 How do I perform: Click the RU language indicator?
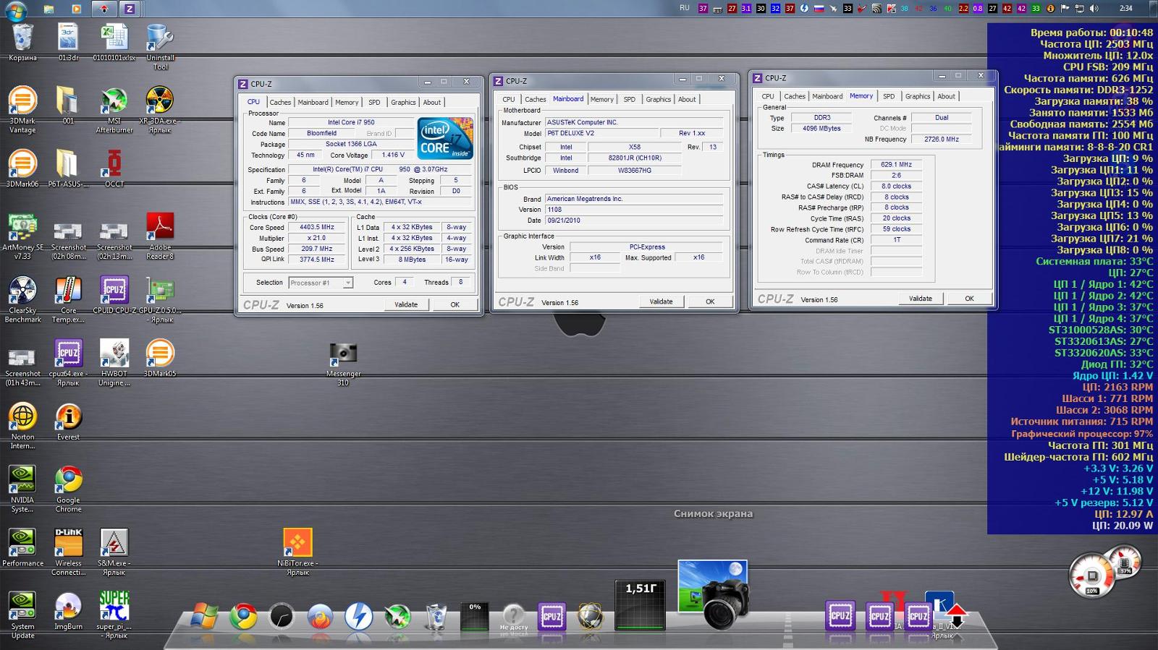click(685, 8)
